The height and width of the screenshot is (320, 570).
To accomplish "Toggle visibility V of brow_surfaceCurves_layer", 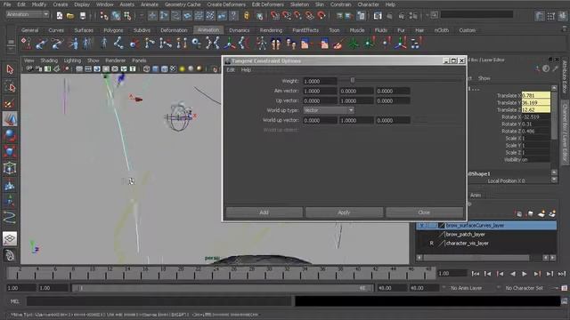I will coord(421,225).
